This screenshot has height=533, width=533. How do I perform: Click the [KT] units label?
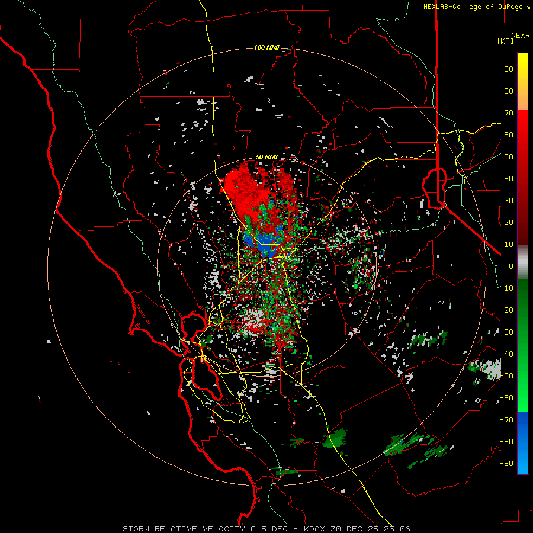click(505, 41)
